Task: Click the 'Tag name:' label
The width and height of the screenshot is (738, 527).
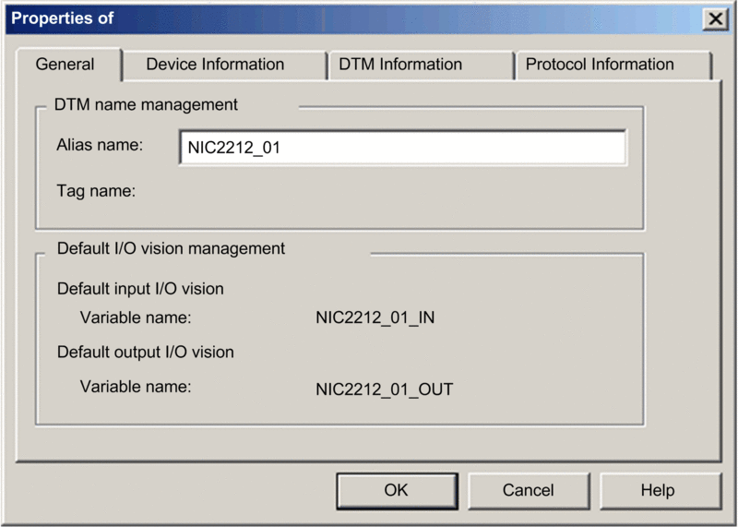Action: point(96,191)
